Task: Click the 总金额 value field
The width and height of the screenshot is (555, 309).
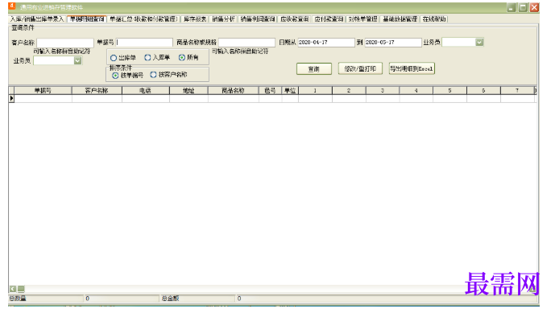Action: [x=386, y=299]
